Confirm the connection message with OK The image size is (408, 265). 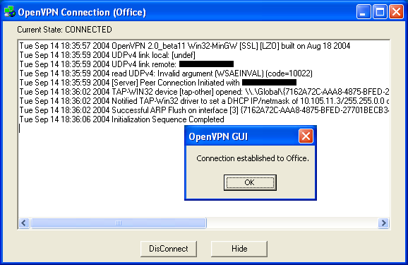point(250,182)
